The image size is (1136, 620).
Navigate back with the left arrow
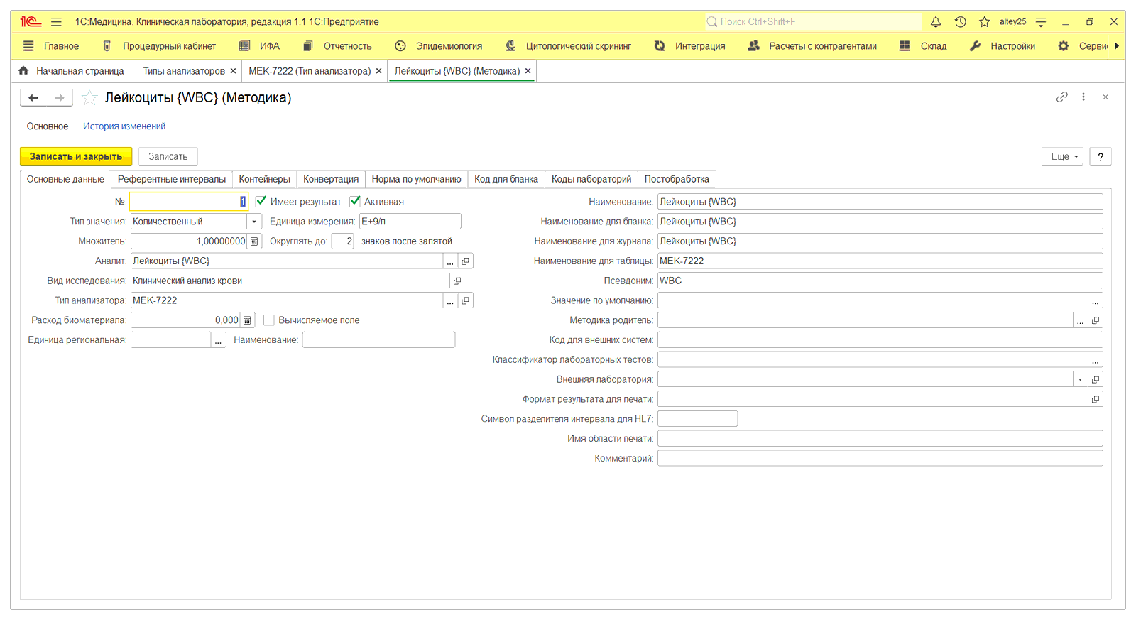point(33,98)
